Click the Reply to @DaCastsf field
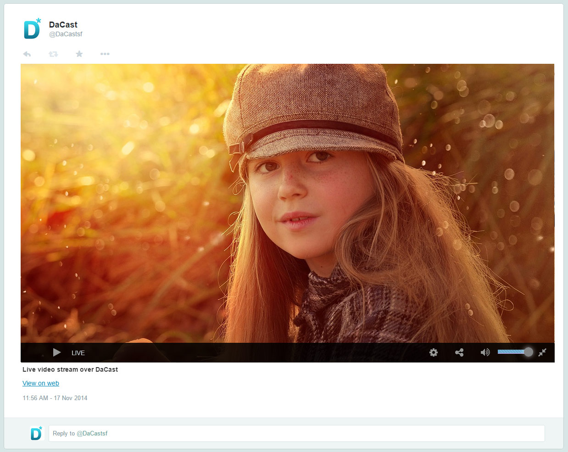Viewport: 568px width, 452px height. click(x=297, y=433)
